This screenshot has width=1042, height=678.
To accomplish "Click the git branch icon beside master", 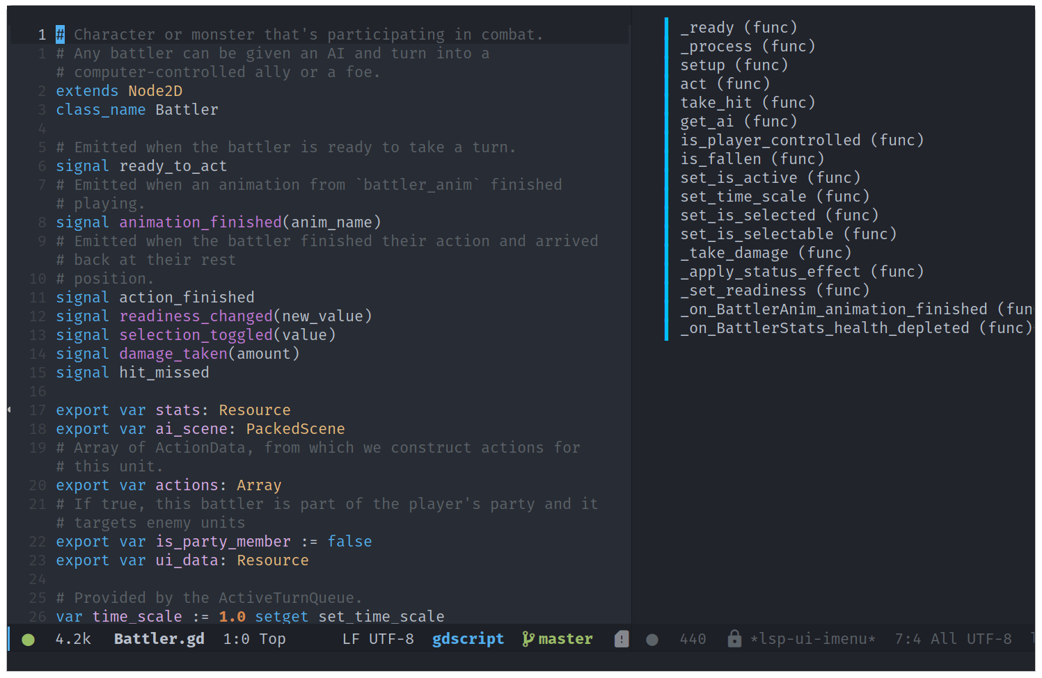I will coord(528,639).
